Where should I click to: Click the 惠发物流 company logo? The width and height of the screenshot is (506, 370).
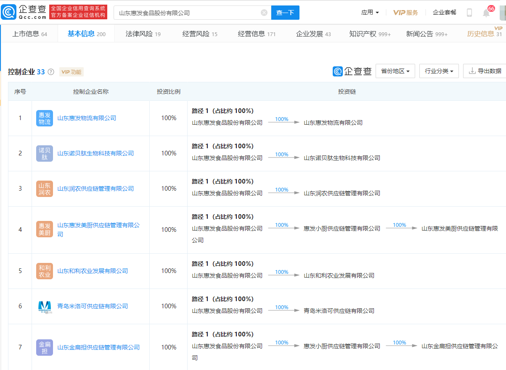tap(45, 118)
